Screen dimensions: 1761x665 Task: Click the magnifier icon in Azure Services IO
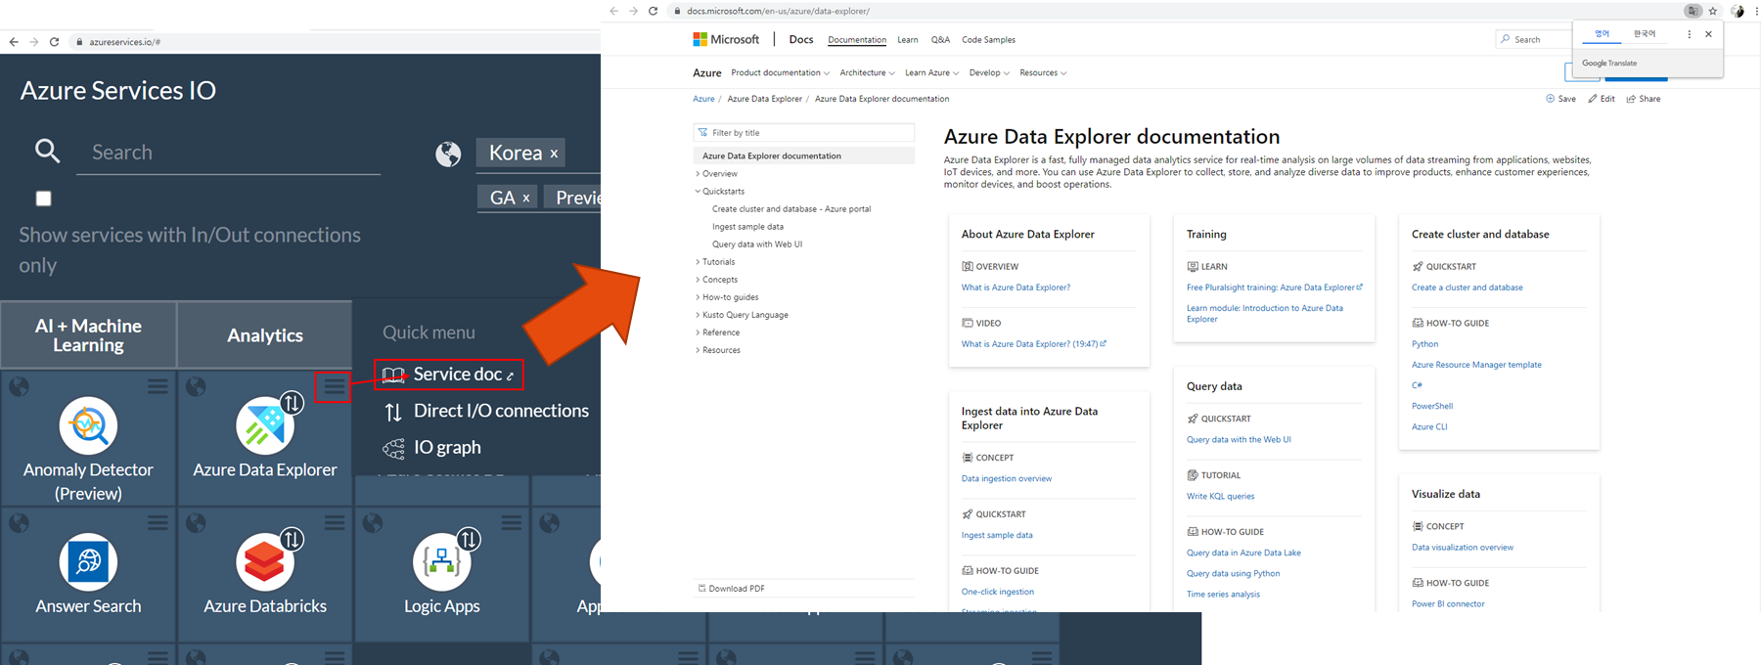pyautogui.click(x=47, y=151)
